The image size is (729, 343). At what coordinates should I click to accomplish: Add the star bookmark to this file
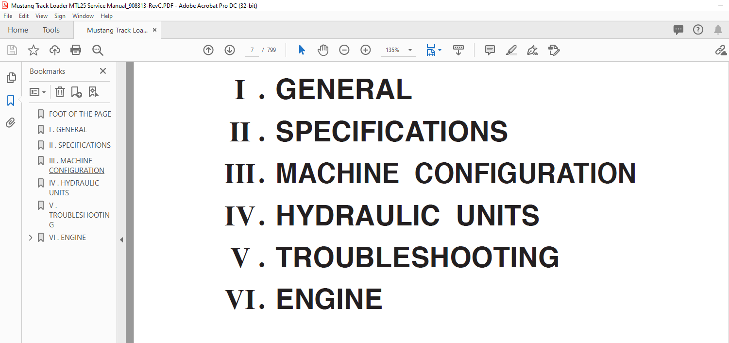[33, 50]
